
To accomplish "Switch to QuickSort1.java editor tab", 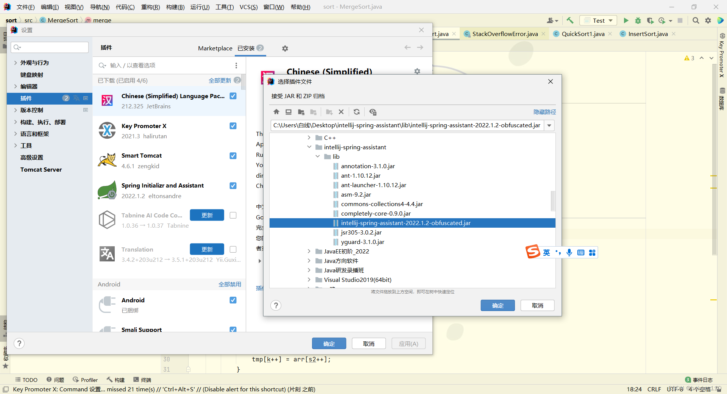I will 583,34.
